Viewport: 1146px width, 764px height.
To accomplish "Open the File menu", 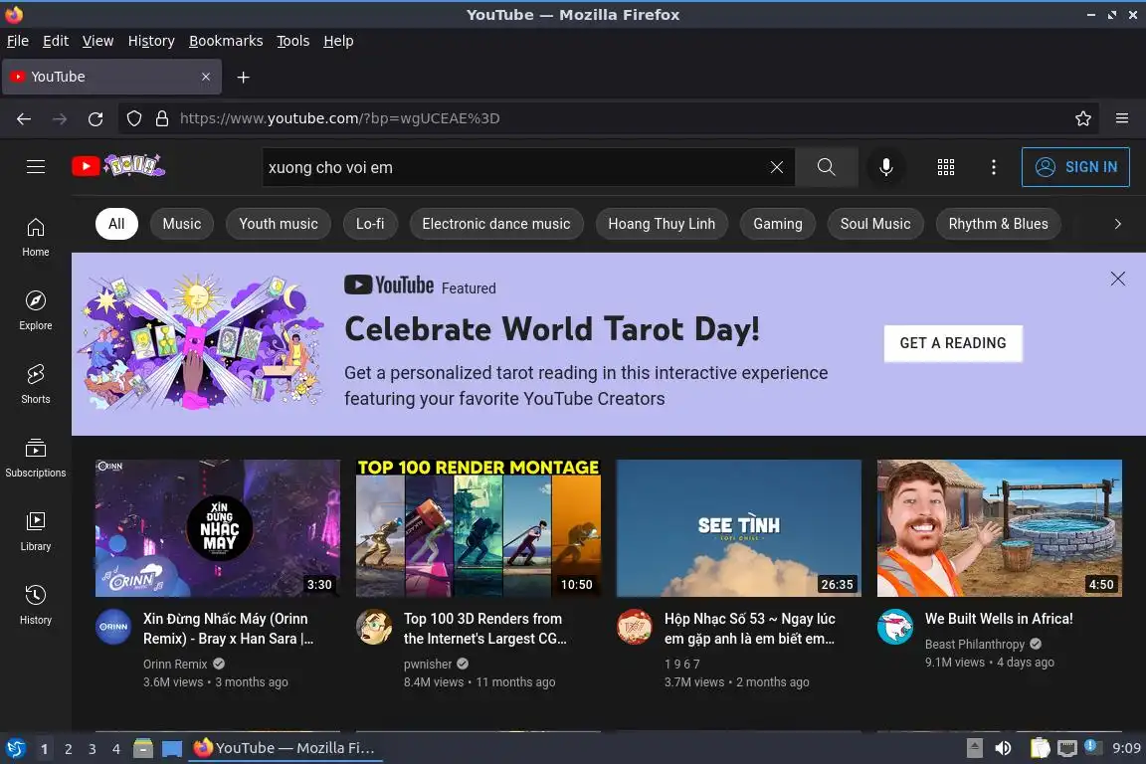I will (x=18, y=41).
